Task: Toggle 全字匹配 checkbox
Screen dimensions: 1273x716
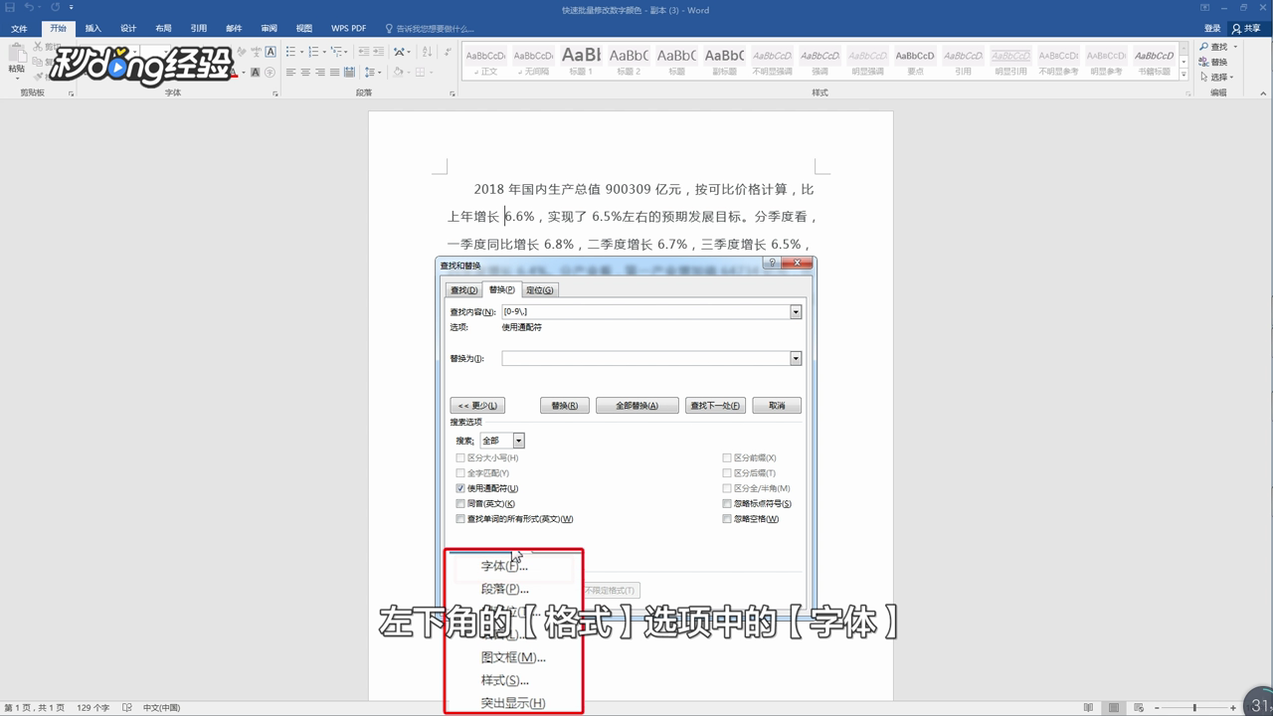Action: coord(460,473)
